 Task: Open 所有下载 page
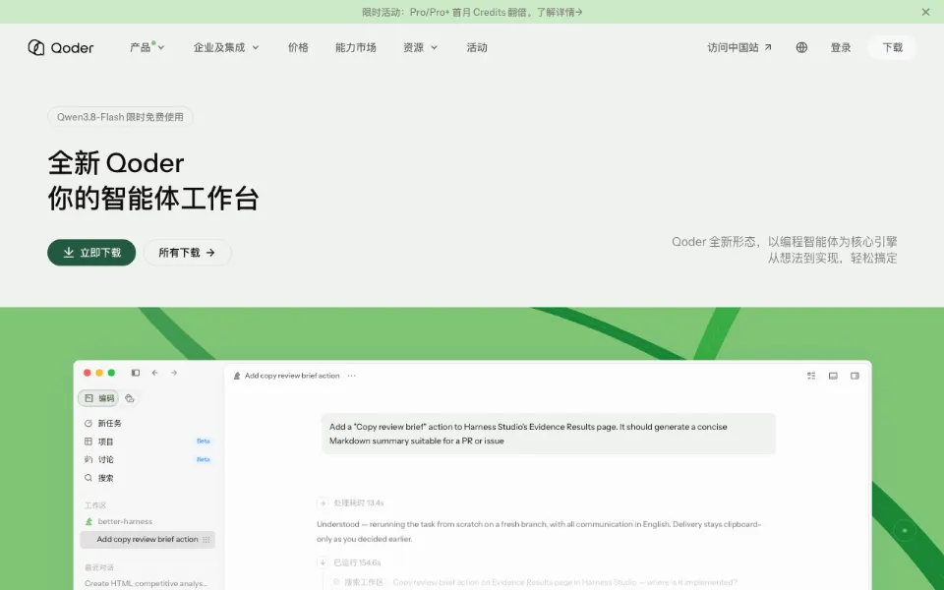click(x=187, y=253)
